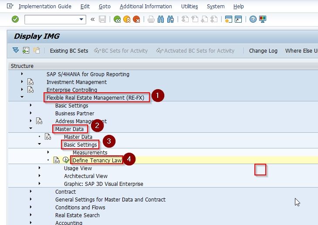This screenshot has width=318, height=225.
Task: Click the Find Next binoculars icon
Action: 170,19
